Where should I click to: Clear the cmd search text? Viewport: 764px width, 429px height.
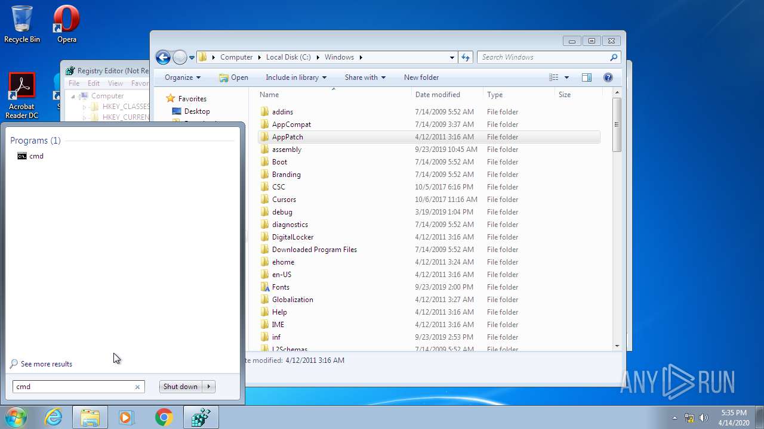[137, 387]
